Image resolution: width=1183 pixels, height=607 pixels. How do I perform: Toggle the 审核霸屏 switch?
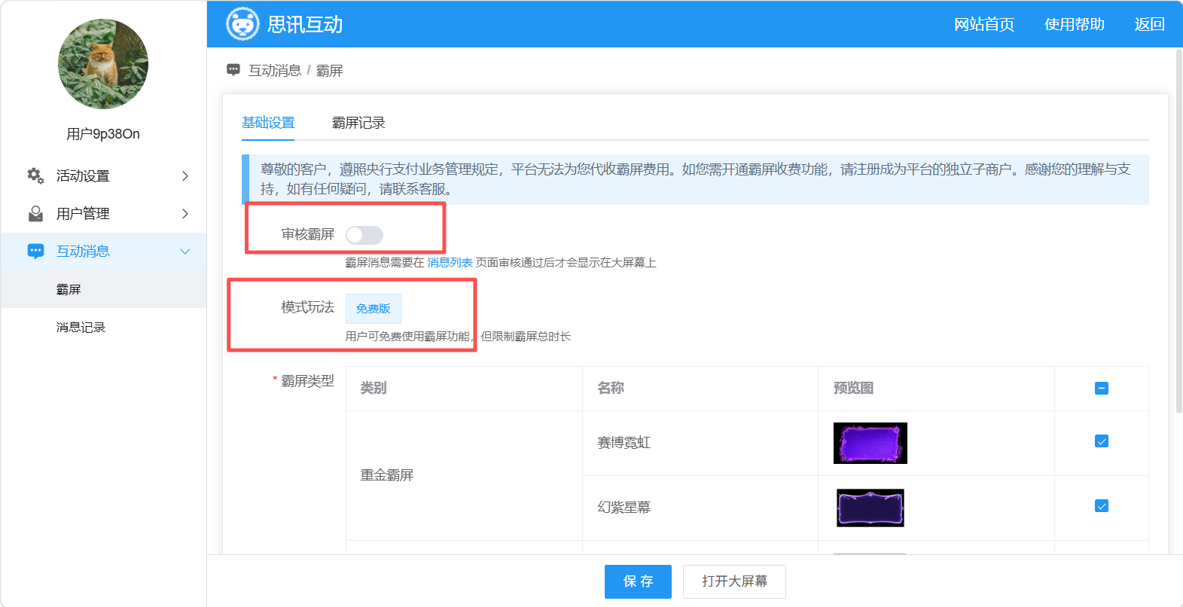click(364, 235)
